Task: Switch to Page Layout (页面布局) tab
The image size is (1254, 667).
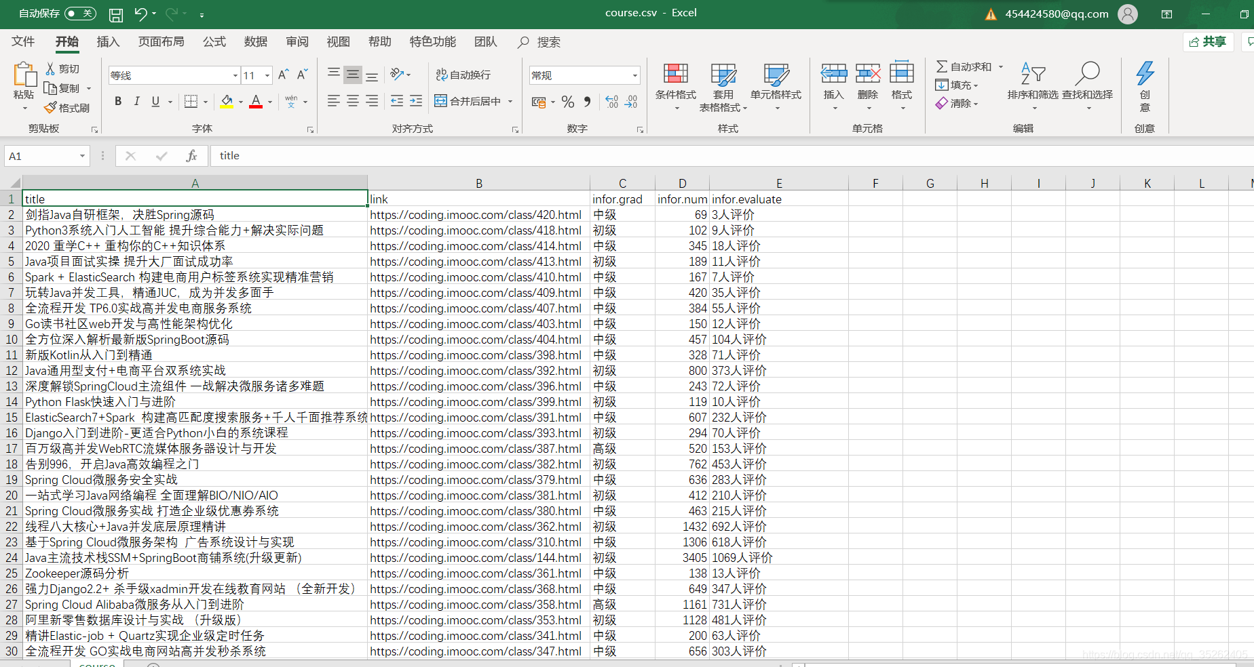Action: pos(161,42)
